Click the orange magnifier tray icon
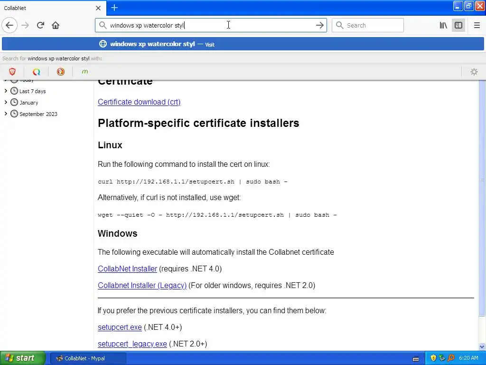 tap(451, 358)
